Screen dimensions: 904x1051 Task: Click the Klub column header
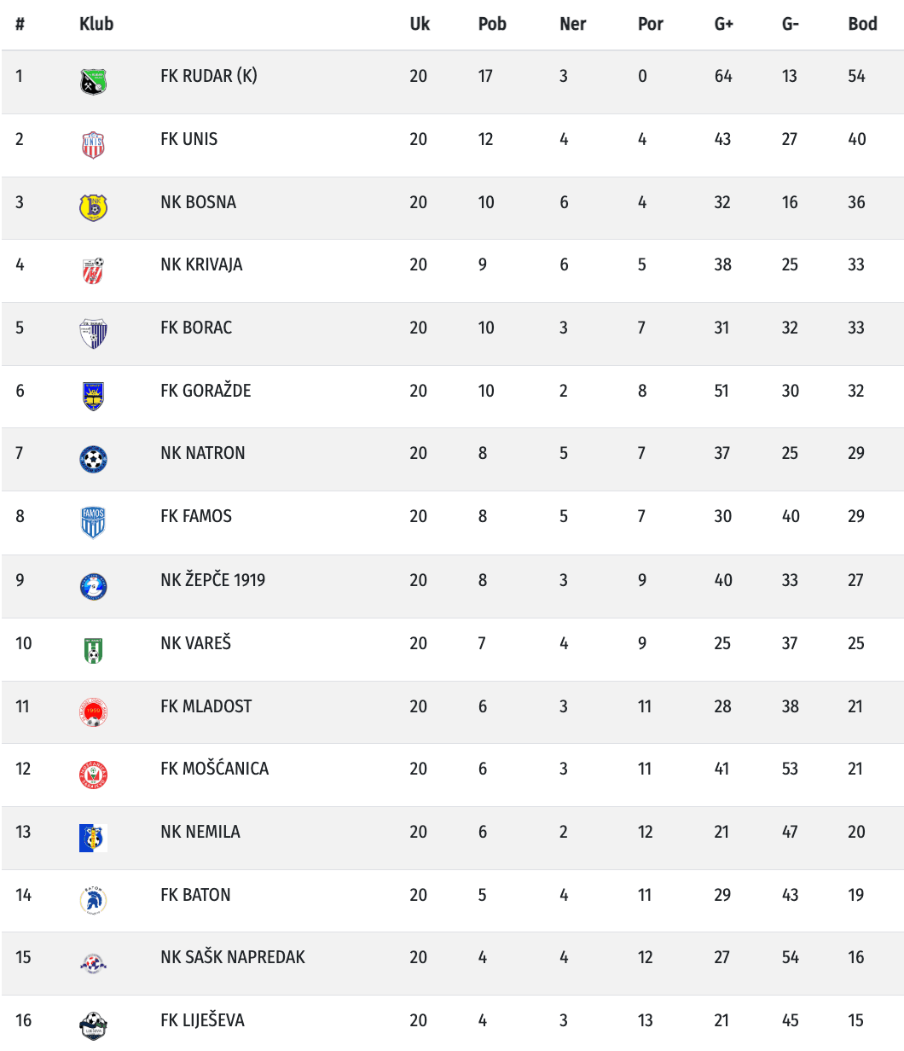pos(96,24)
